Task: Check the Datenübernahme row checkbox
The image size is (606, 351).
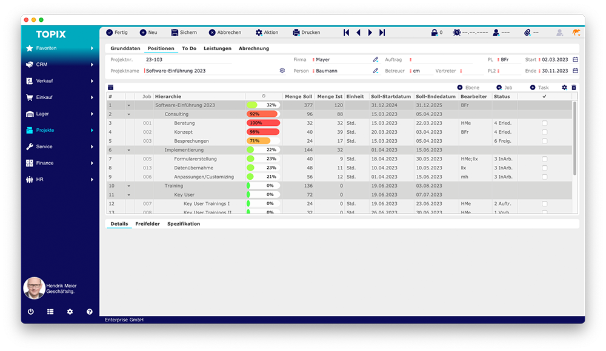Action: point(544,168)
